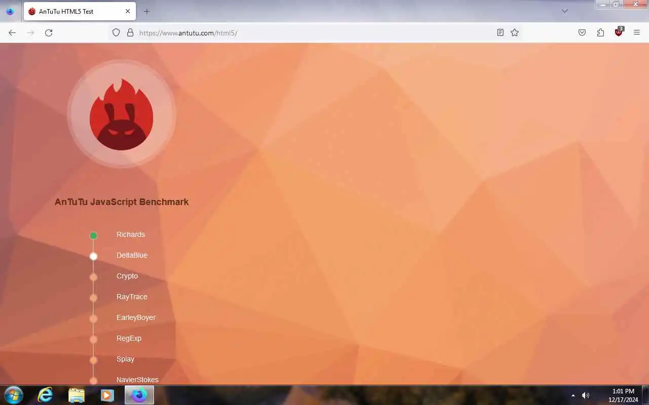This screenshot has width=649, height=405.
Task: Click the white DeltaBlue progress dot
Action: pyautogui.click(x=93, y=256)
